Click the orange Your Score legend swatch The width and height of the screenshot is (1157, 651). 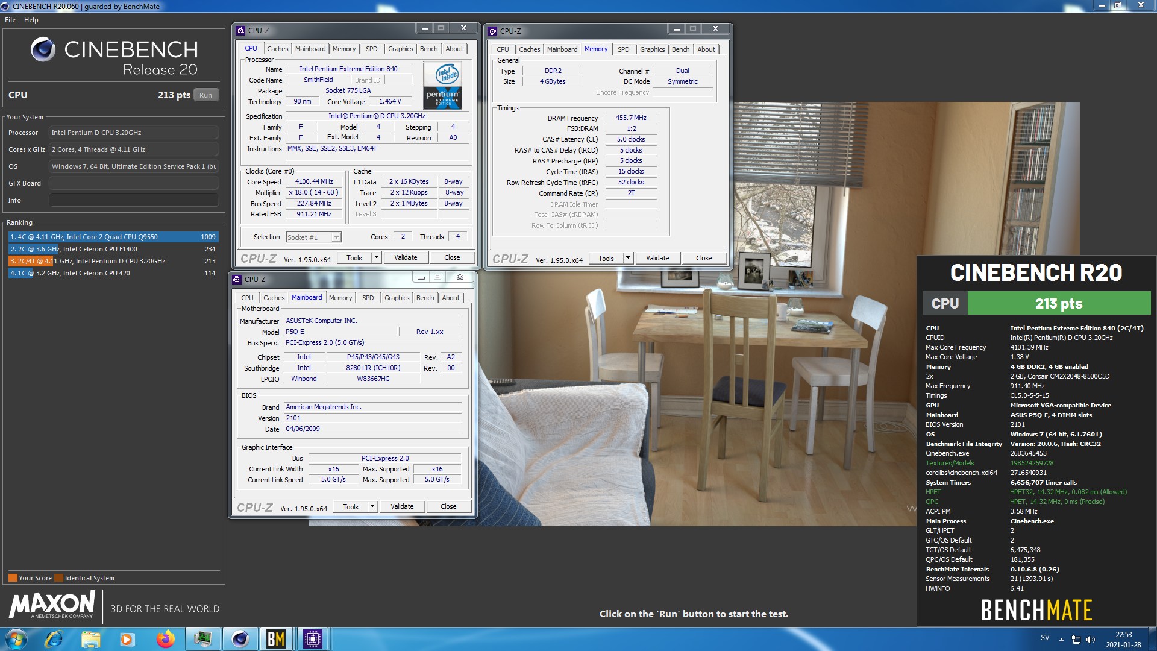click(x=13, y=577)
